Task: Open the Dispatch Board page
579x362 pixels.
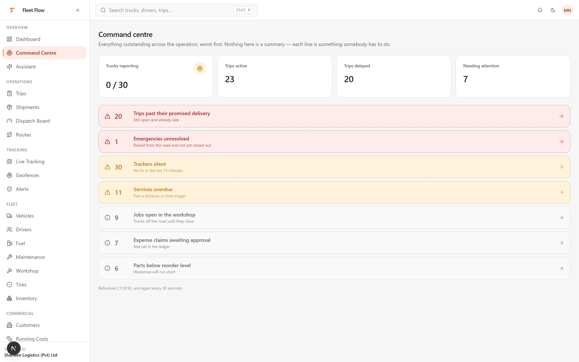Action: pos(45,121)
